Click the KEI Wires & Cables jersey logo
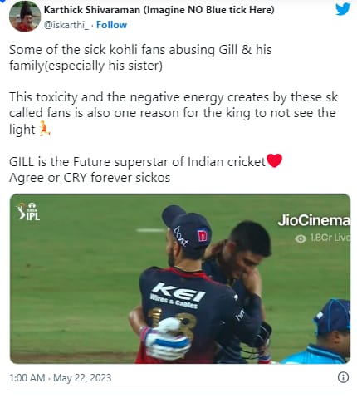The image size is (357, 398). pyautogui.click(x=177, y=297)
